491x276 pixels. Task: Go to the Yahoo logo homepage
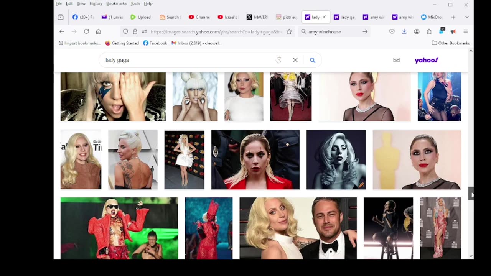(426, 60)
